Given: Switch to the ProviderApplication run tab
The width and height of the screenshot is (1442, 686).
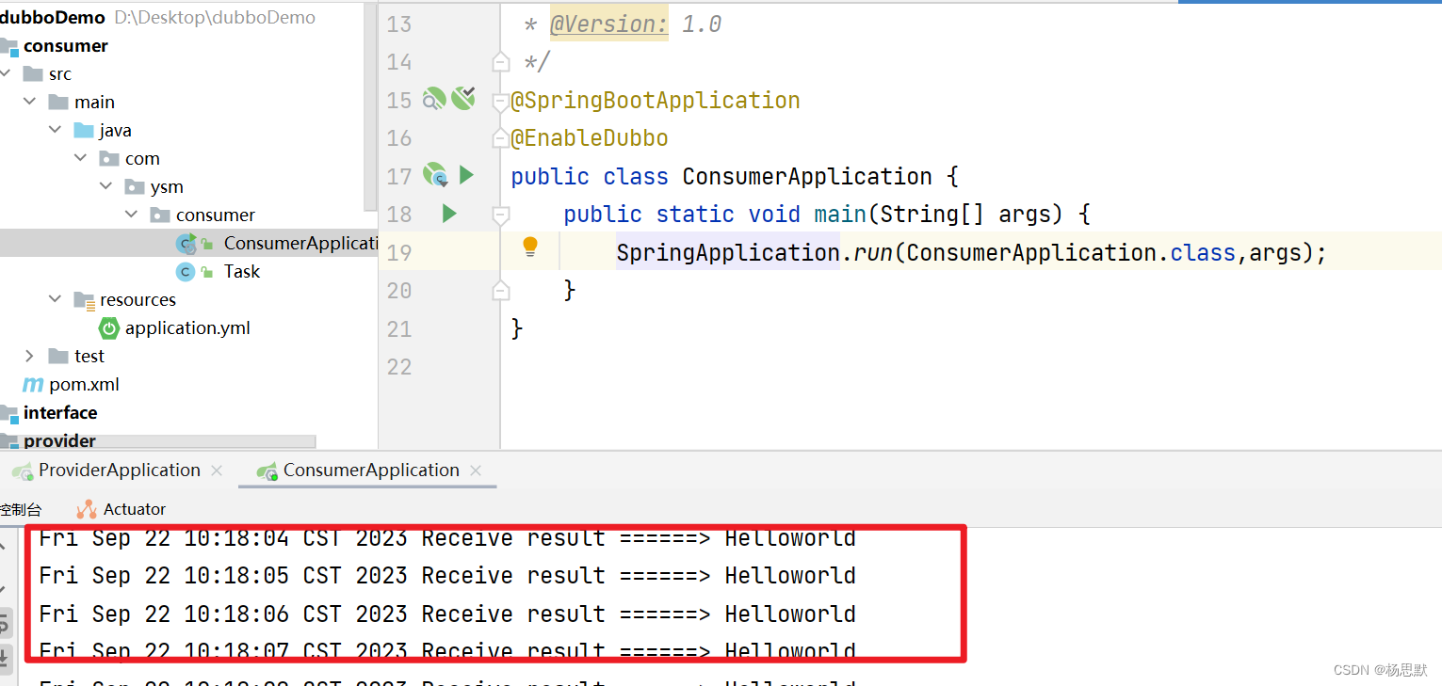Looking at the screenshot, I should click(x=119, y=470).
